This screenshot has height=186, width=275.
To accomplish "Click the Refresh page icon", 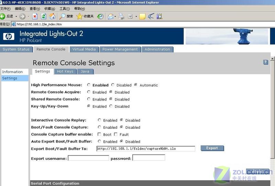I will (44, 16).
